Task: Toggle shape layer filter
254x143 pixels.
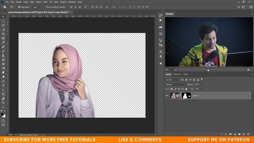Action: click(194, 80)
